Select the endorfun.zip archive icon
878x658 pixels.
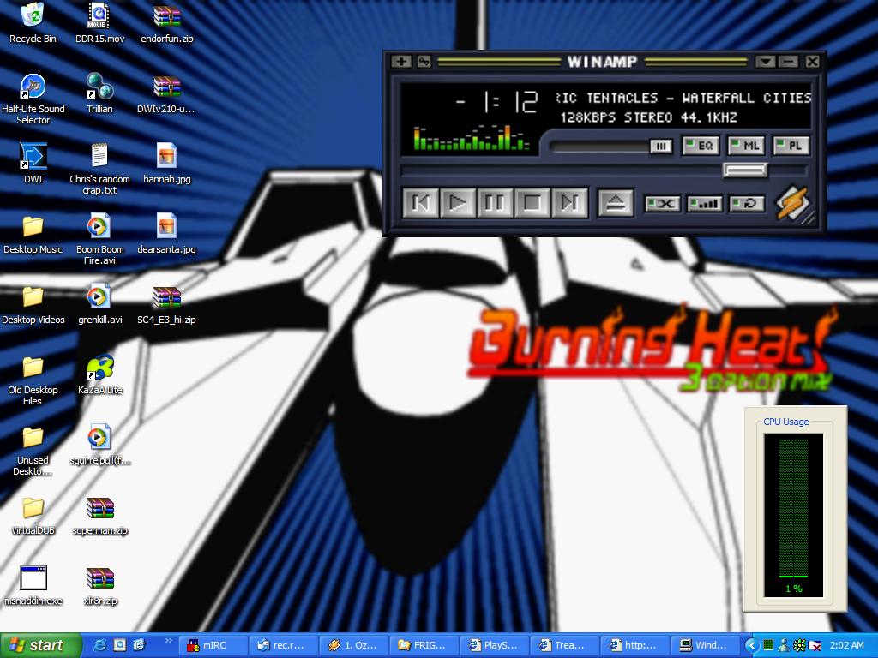click(x=167, y=15)
